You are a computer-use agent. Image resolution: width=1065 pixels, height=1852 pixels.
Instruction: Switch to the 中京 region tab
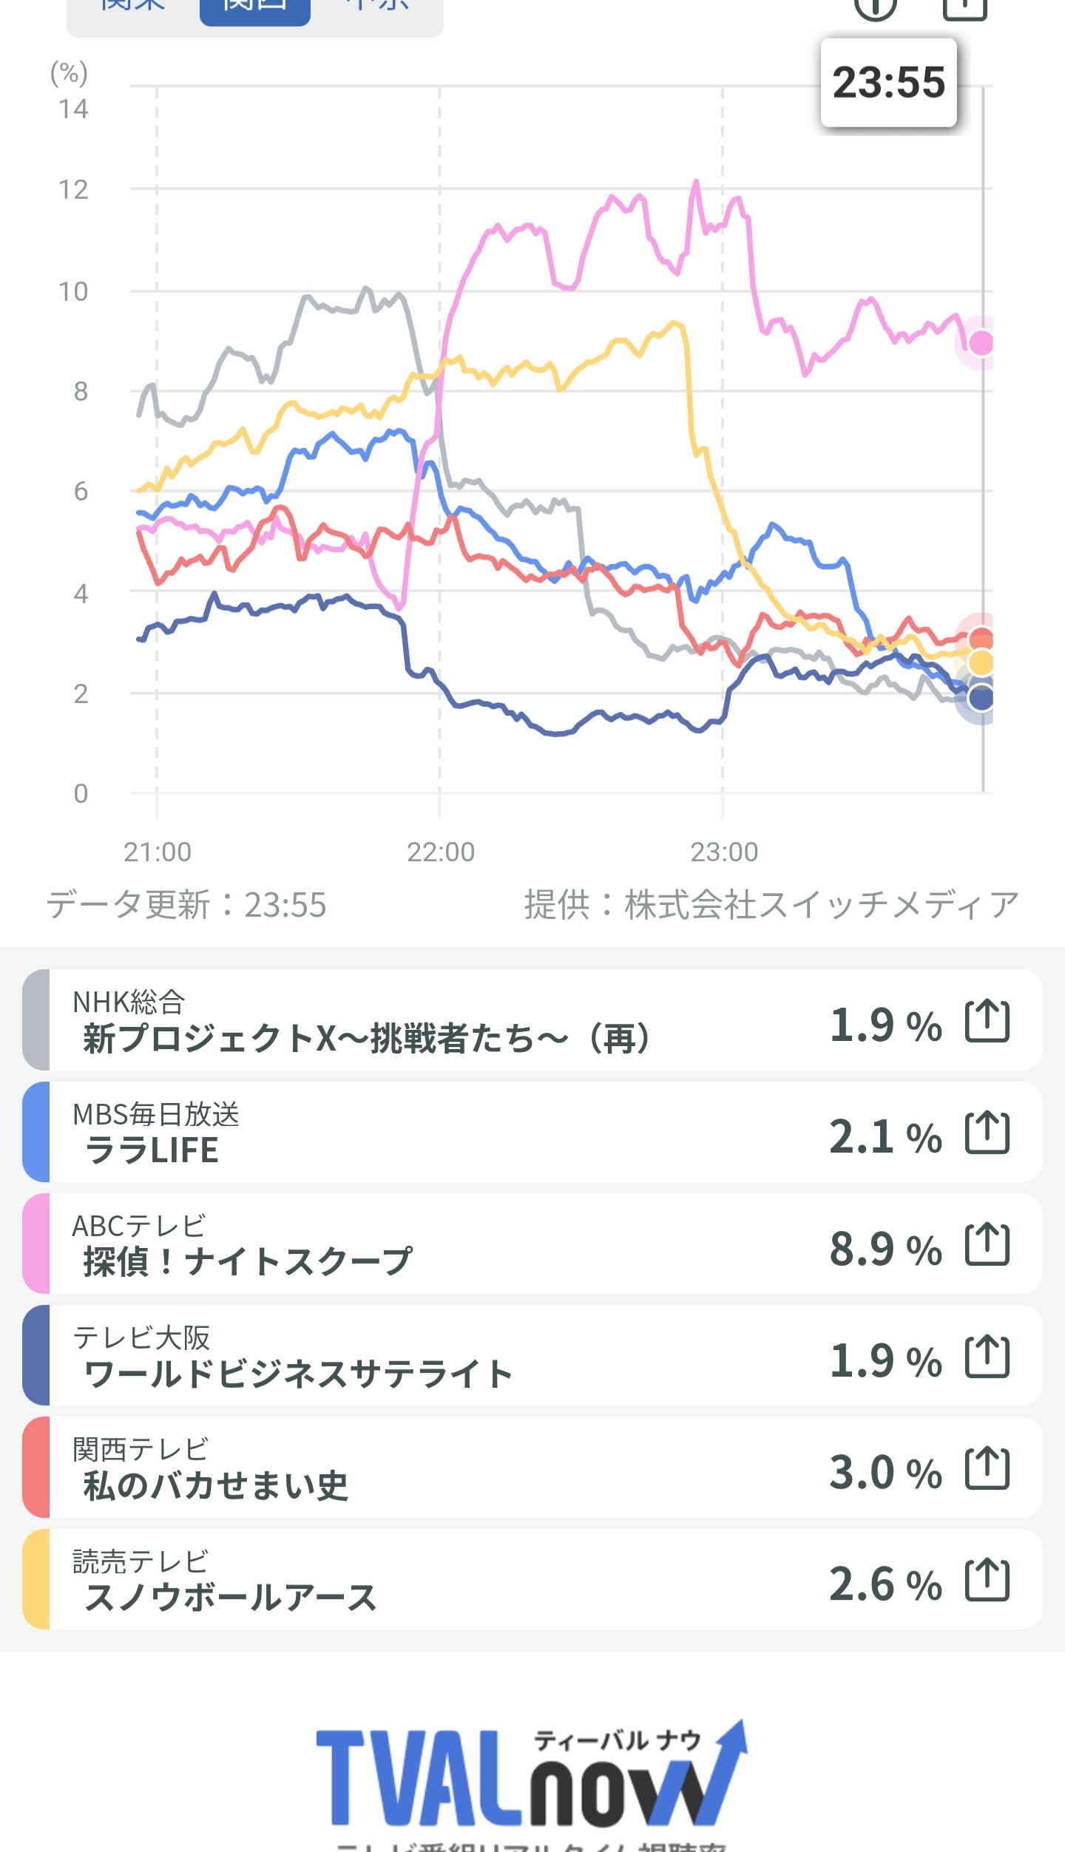tap(377, 7)
